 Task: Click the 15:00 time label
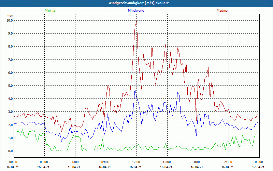point(167,162)
